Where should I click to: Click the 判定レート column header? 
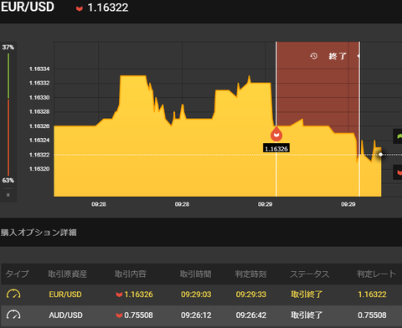tap(376, 274)
